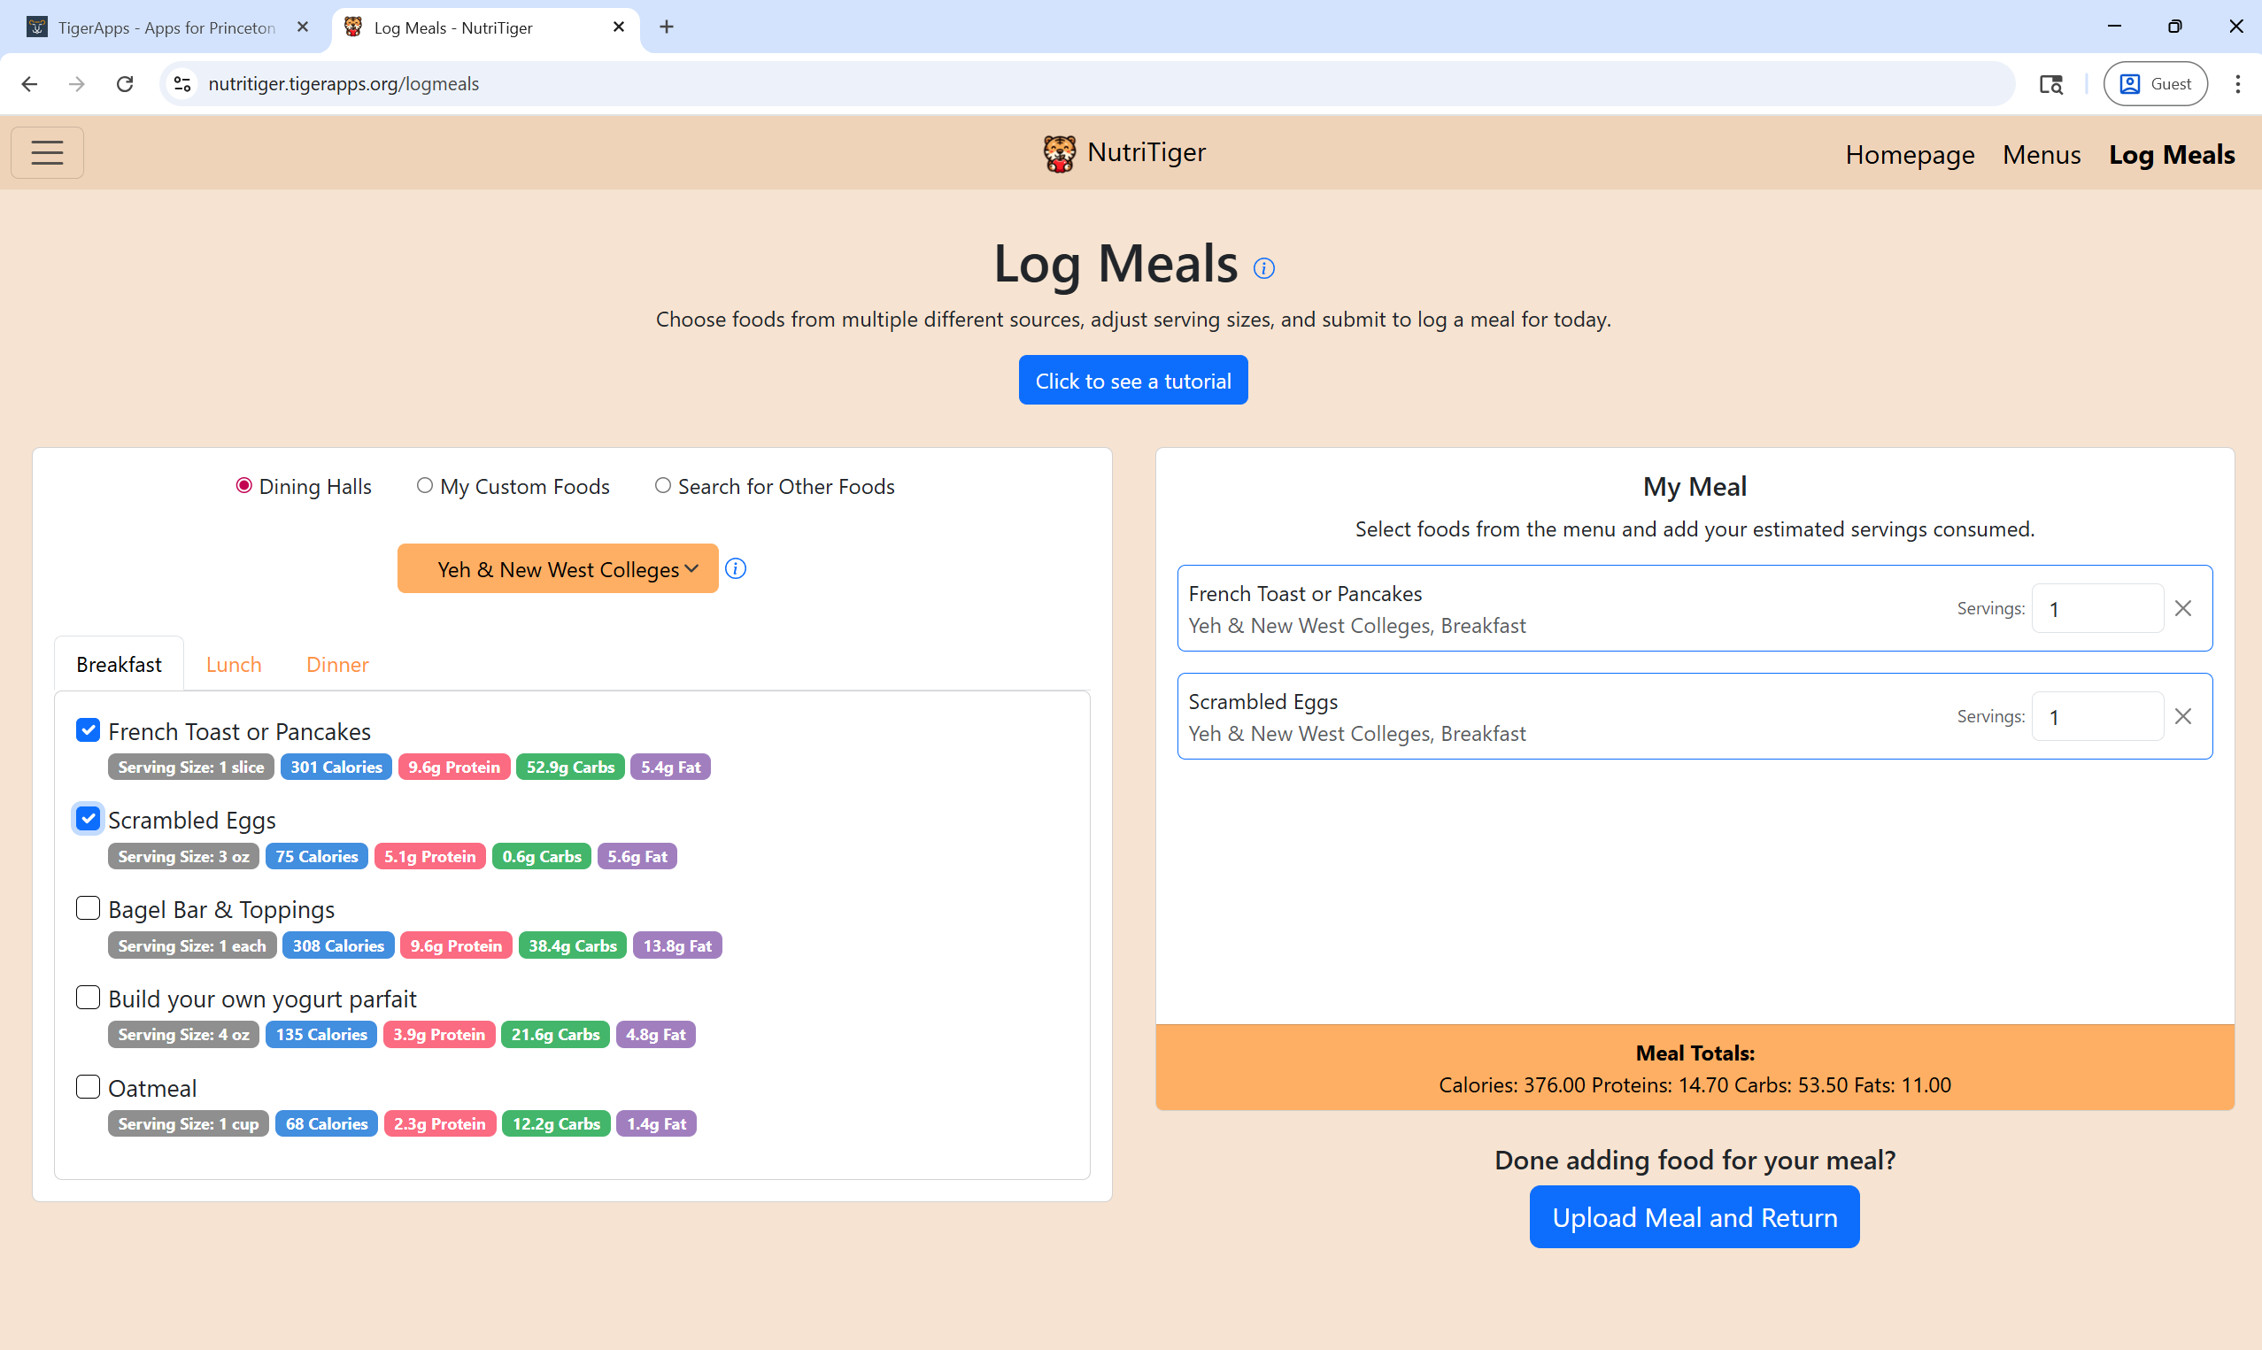Go to the Menus page
The height and width of the screenshot is (1350, 2262).
tap(2041, 154)
